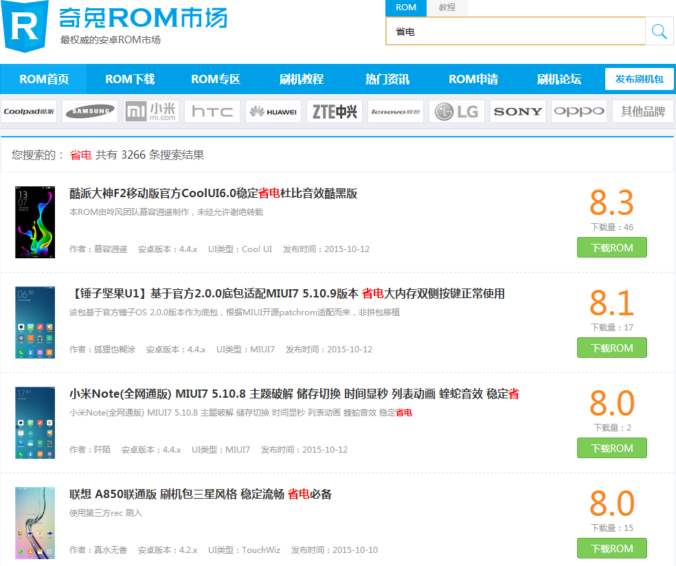Click the 8.3 rating score

tap(611, 202)
